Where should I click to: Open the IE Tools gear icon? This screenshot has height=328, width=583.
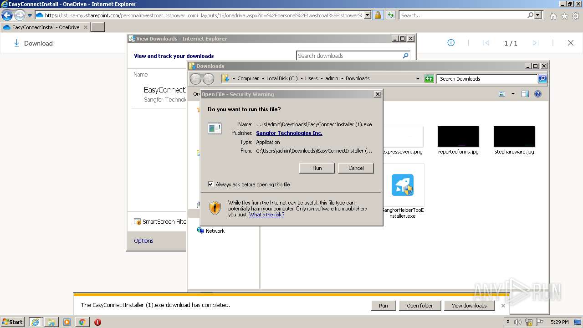[576, 16]
